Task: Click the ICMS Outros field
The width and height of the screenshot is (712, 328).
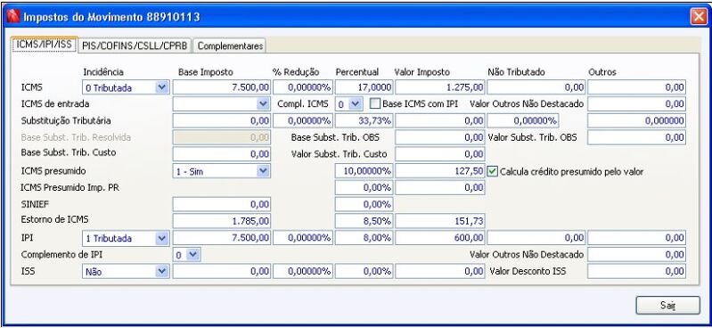Action: pyautogui.click(x=636, y=87)
